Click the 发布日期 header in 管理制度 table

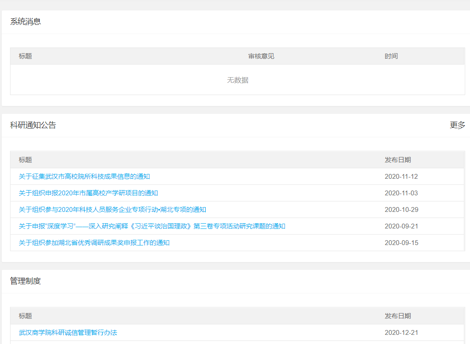[x=397, y=316]
